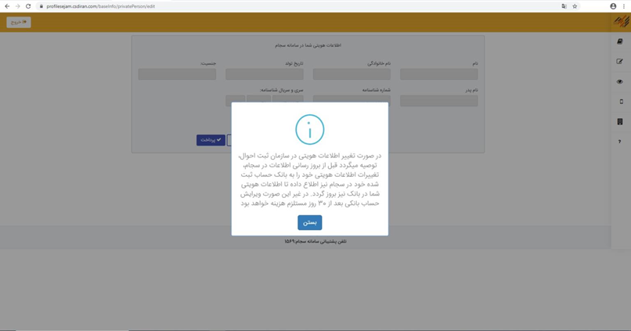The height and width of the screenshot is (331, 631).
Task: Click the نام first name field
Action: tap(438, 74)
